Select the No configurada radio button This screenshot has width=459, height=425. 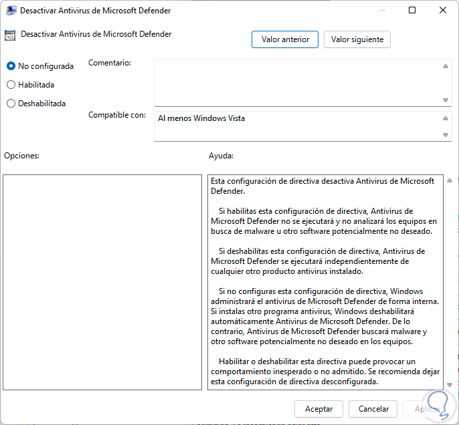[x=11, y=66]
